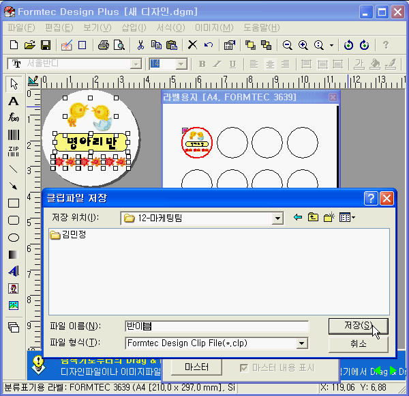
Task: Click the 마스터 button
Action: (197, 367)
